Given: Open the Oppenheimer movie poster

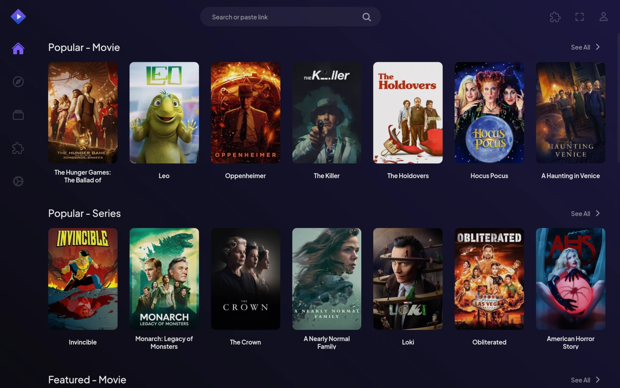Looking at the screenshot, I should coord(245,113).
